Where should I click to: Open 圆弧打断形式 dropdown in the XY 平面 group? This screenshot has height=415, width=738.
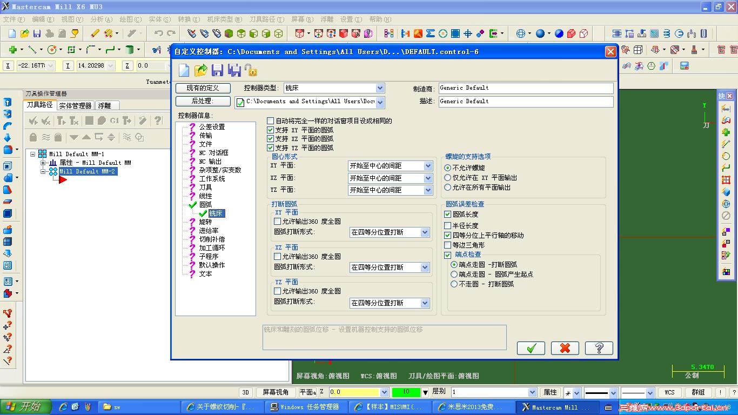click(425, 232)
